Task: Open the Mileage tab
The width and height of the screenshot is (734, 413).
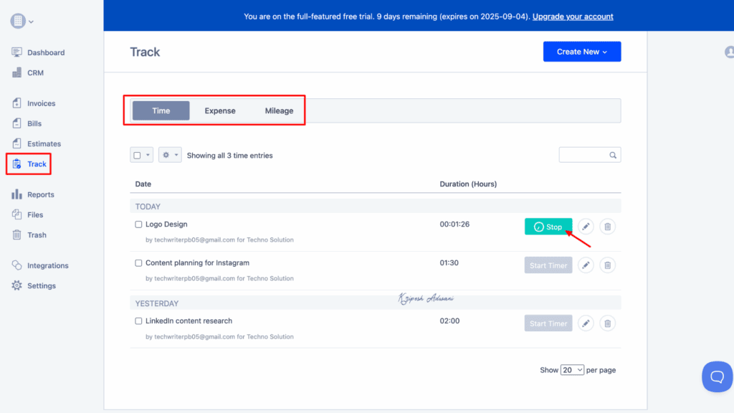Action: pos(279,110)
